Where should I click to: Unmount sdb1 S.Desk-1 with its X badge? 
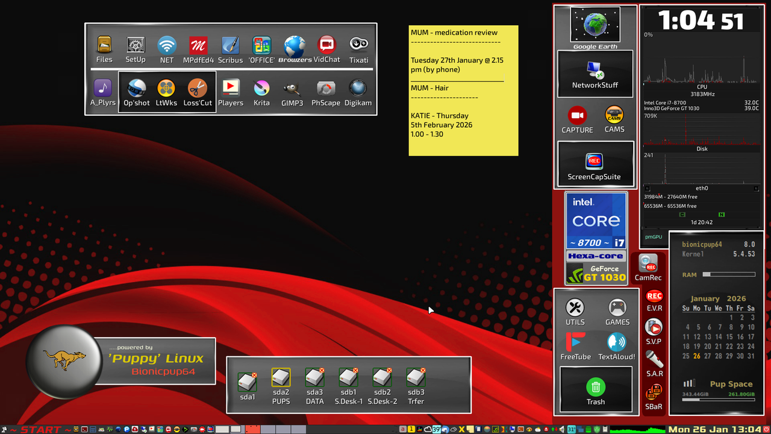coord(355,369)
